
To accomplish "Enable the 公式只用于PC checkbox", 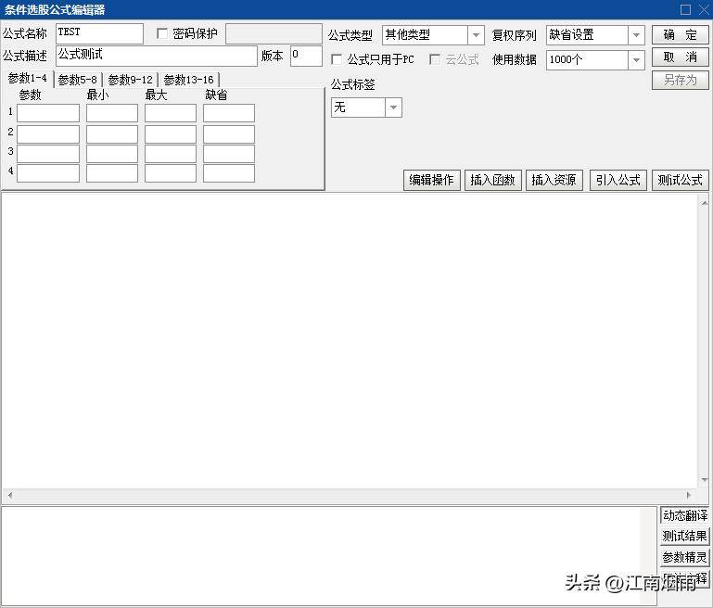I will (337, 59).
